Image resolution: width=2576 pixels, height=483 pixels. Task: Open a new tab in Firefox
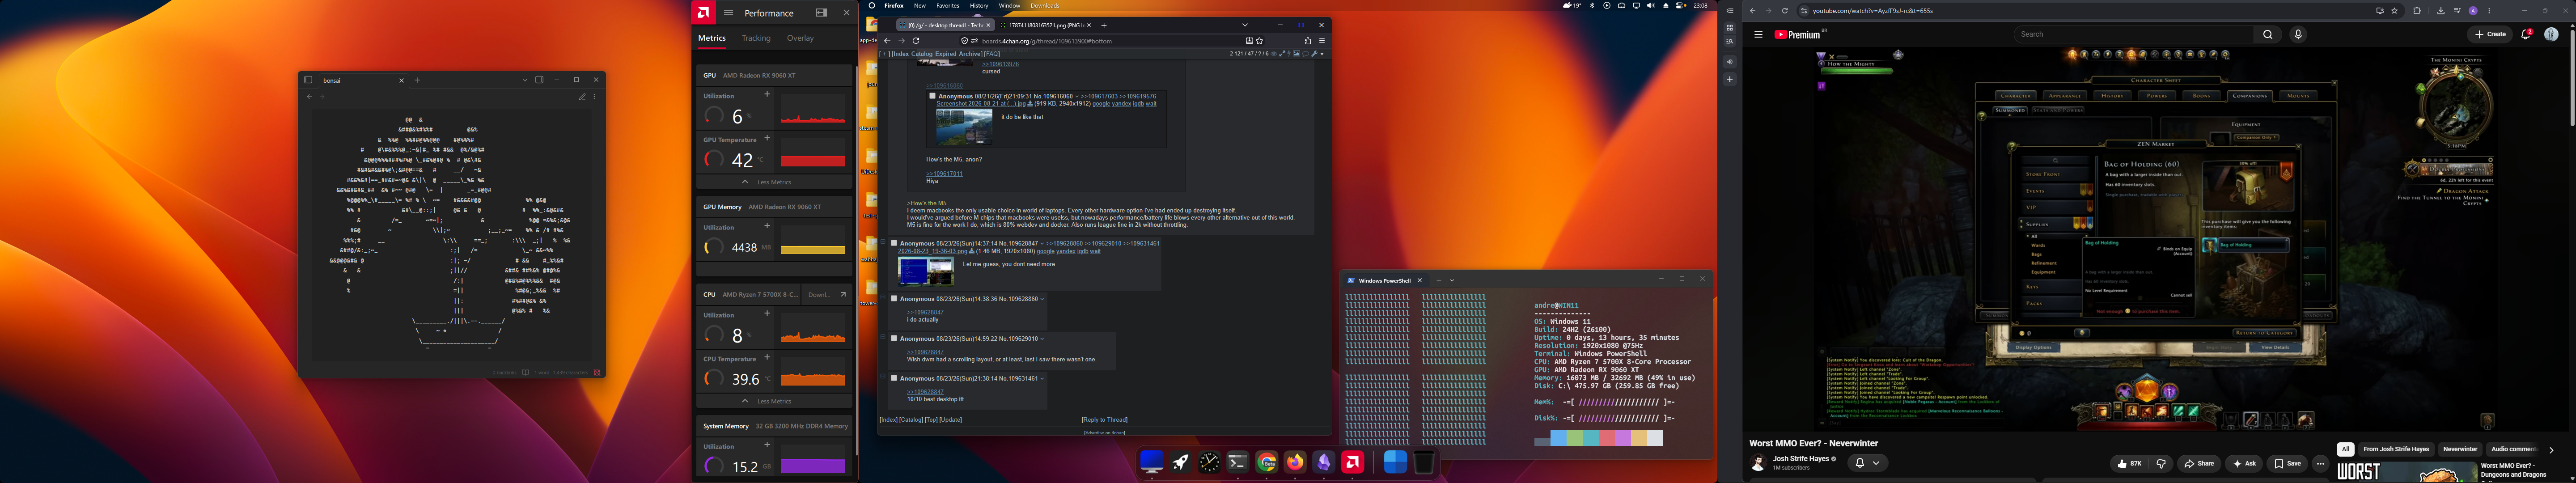click(x=1104, y=25)
